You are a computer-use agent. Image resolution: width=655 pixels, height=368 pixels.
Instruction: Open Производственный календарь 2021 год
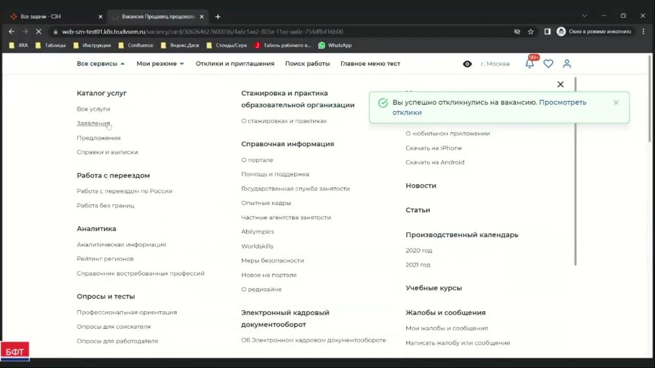418,264
